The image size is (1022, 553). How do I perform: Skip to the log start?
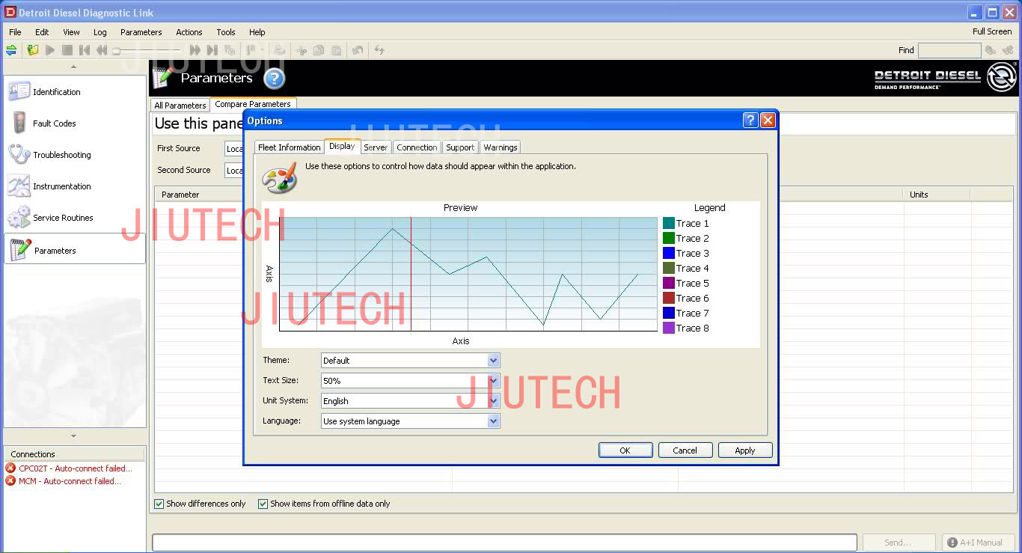coord(85,50)
